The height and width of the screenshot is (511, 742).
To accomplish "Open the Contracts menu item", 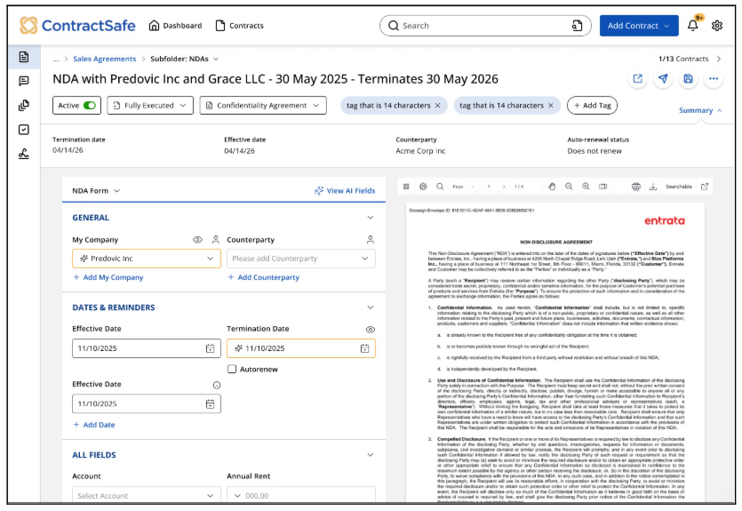I will (239, 26).
